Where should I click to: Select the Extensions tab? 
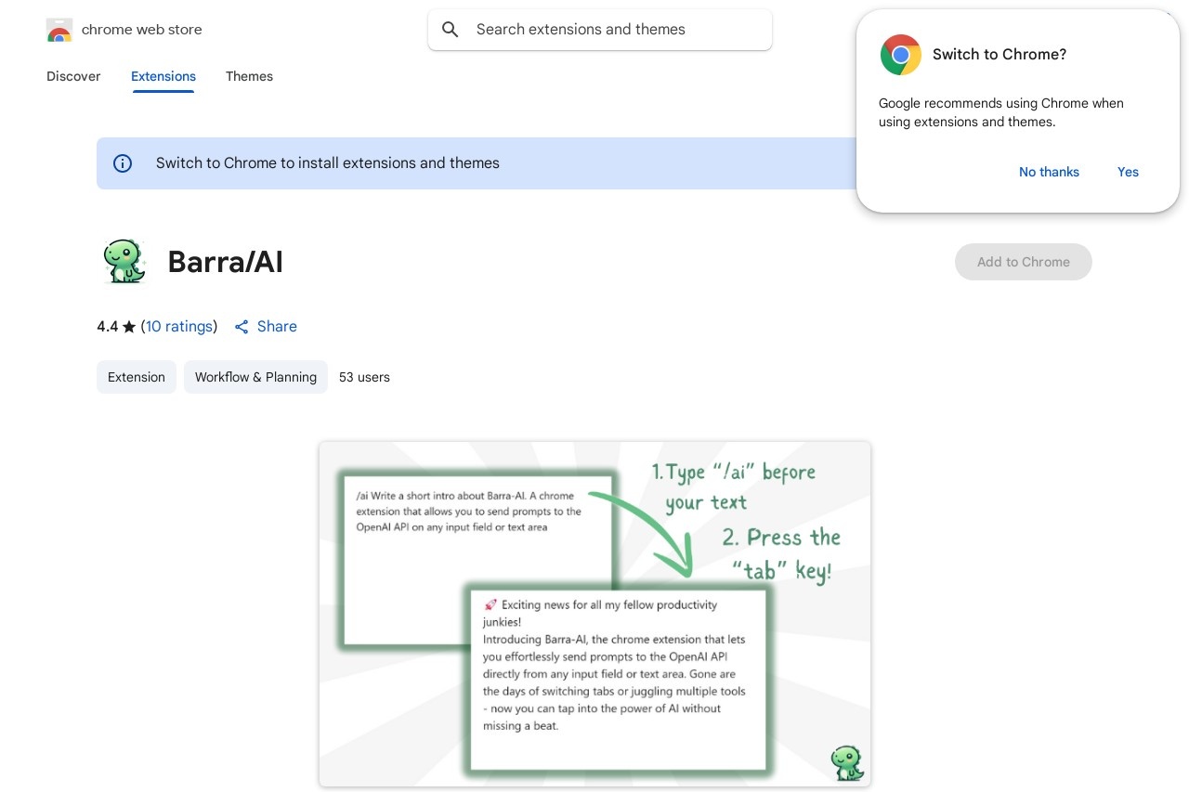(x=163, y=76)
